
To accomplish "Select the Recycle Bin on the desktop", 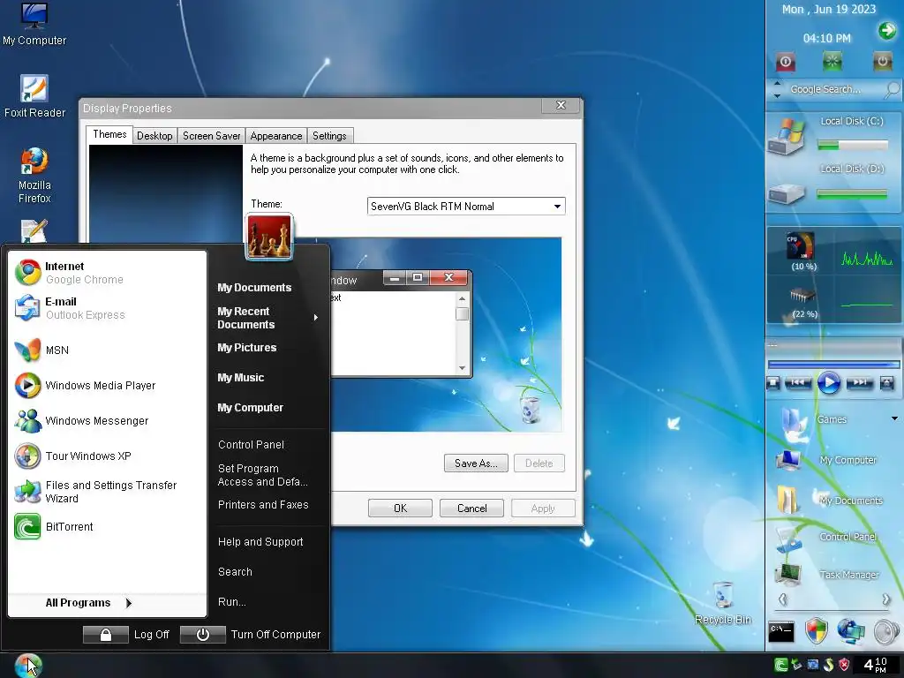I will [x=723, y=603].
